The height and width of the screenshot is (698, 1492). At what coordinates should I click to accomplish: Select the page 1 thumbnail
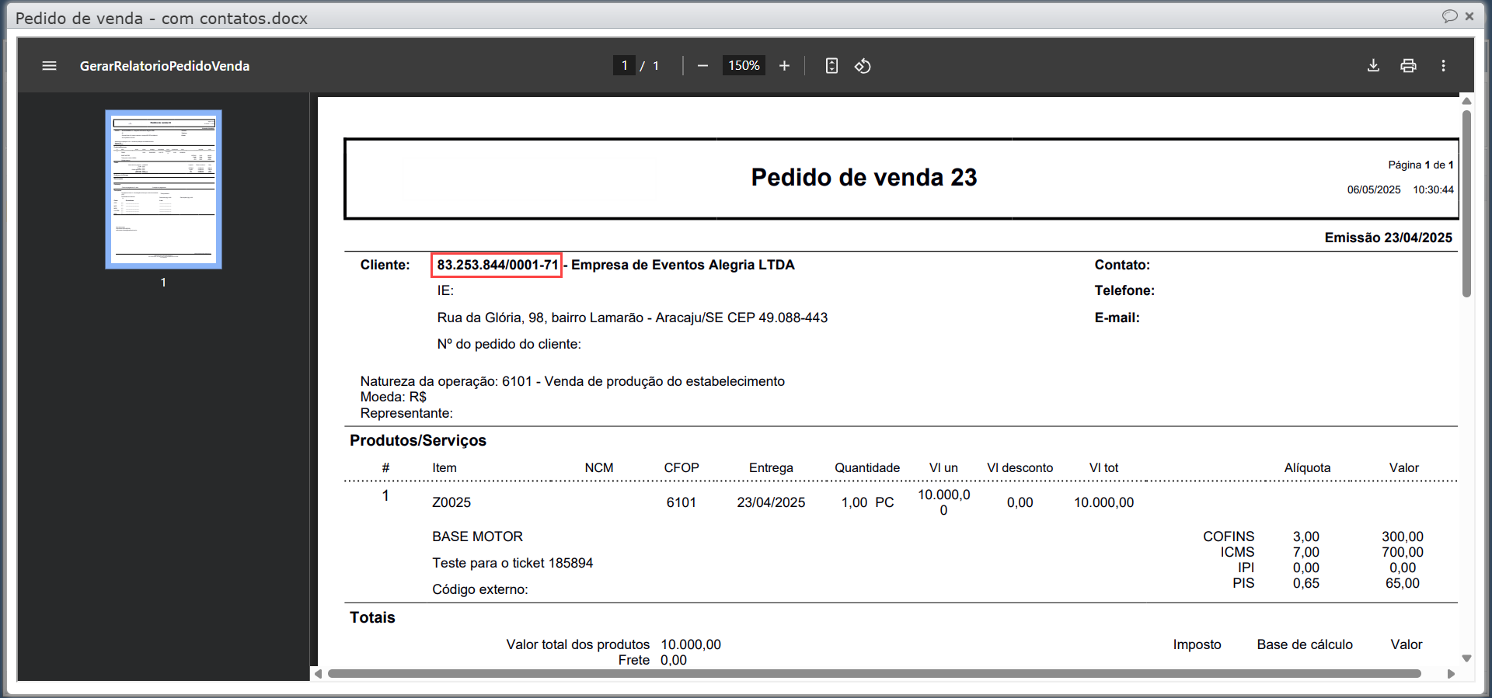[x=163, y=189]
